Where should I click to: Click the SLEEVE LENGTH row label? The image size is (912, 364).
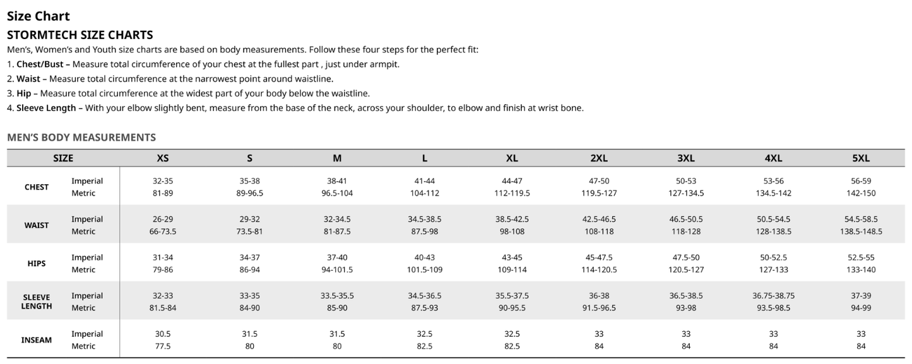pyautogui.click(x=37, y=302)
